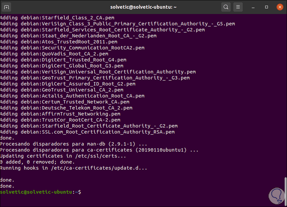Click the SSL.com_Root_Certification_Authority_RSA.pem line
This screenshot has width=287, height=207.
coord(87,132)
